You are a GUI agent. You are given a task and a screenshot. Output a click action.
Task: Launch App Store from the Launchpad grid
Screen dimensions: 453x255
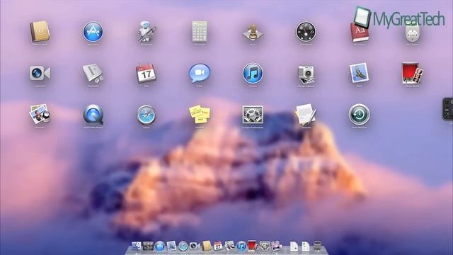pos(93,31)
